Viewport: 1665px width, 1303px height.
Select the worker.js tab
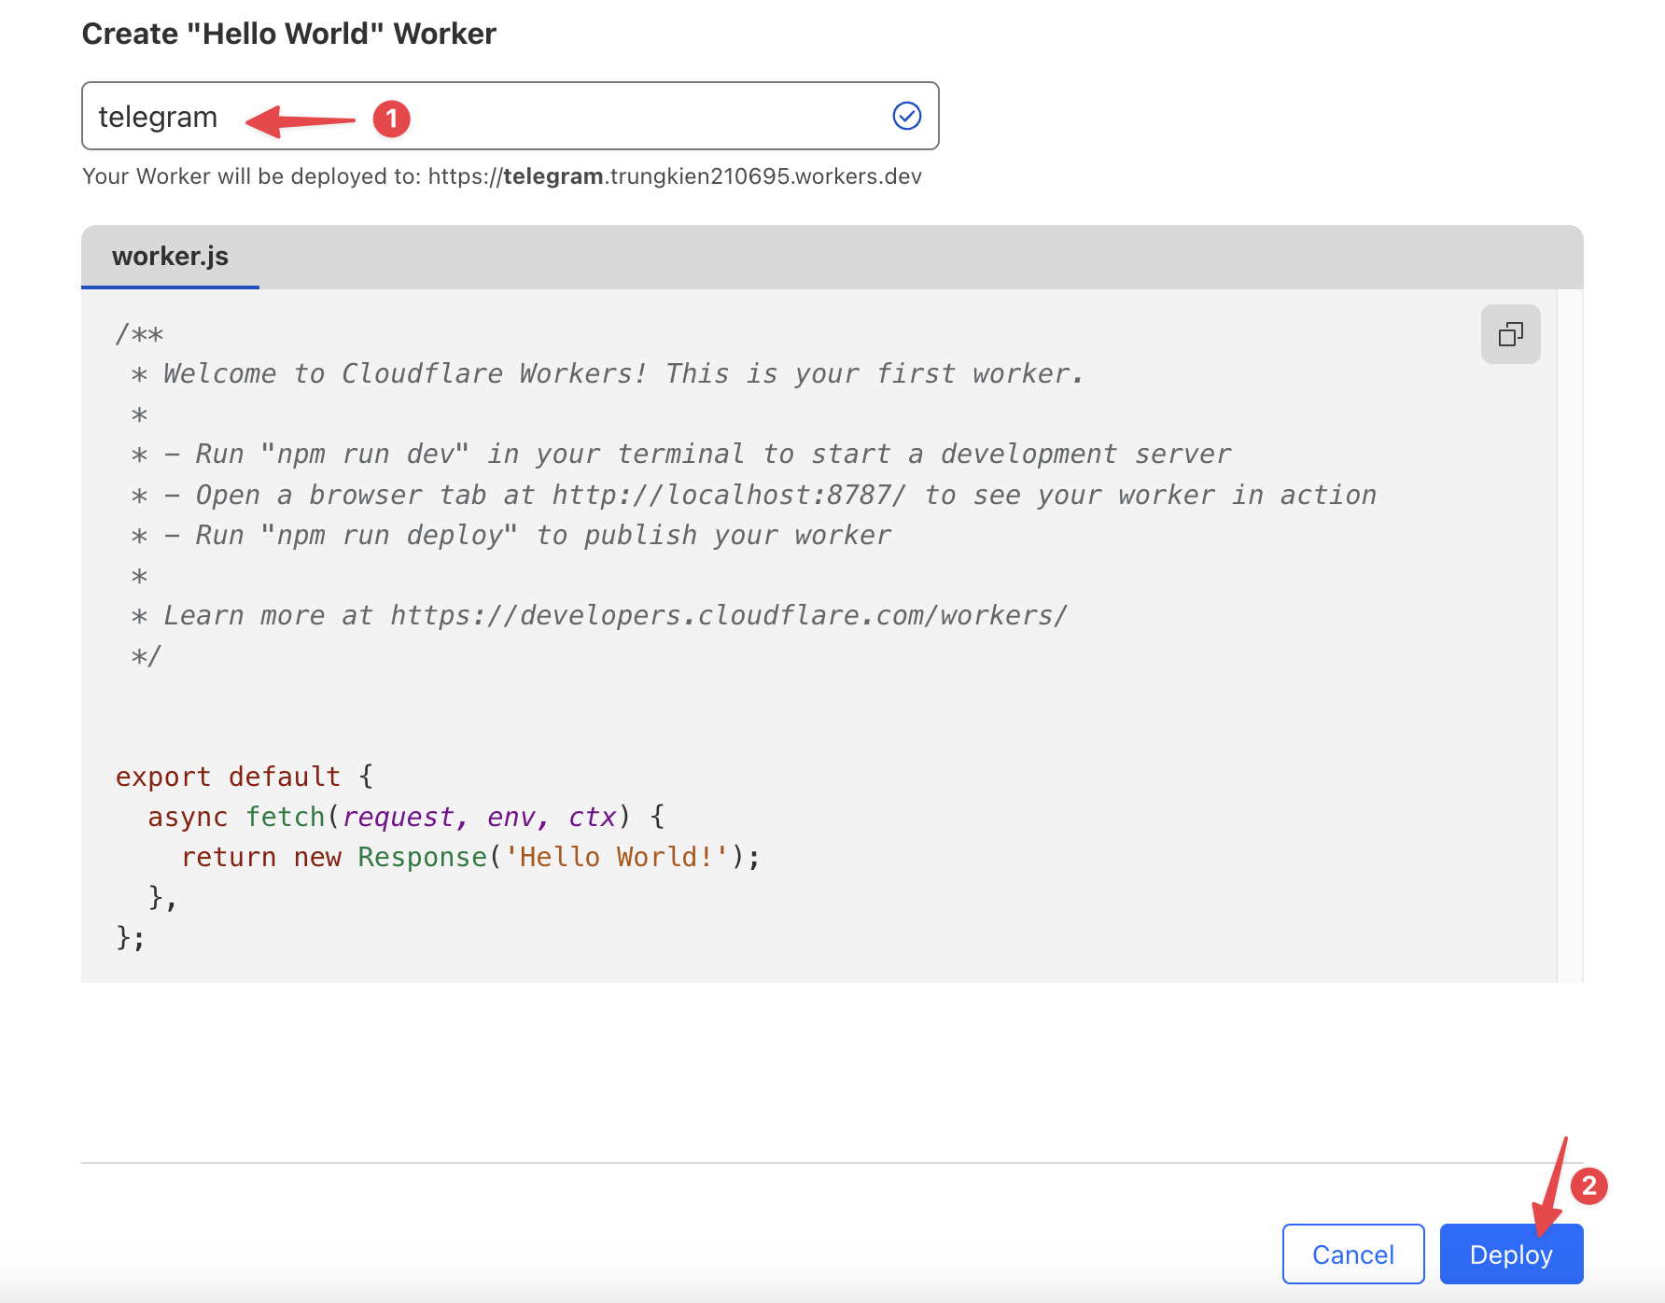click(x=170, y=257)
